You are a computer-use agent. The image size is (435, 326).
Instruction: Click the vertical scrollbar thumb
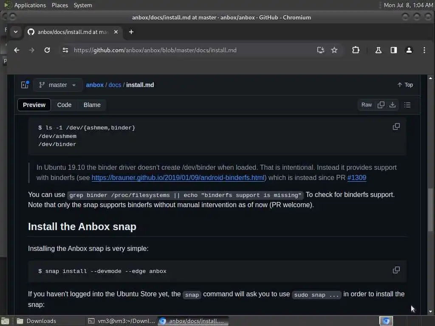tap(430, 210)
